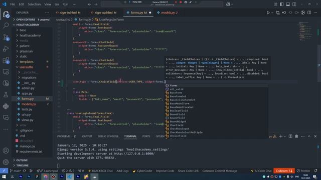This screenshot has height=180, width=321.
Task: Expand the migrations folder
Action: tap(29, 77)
